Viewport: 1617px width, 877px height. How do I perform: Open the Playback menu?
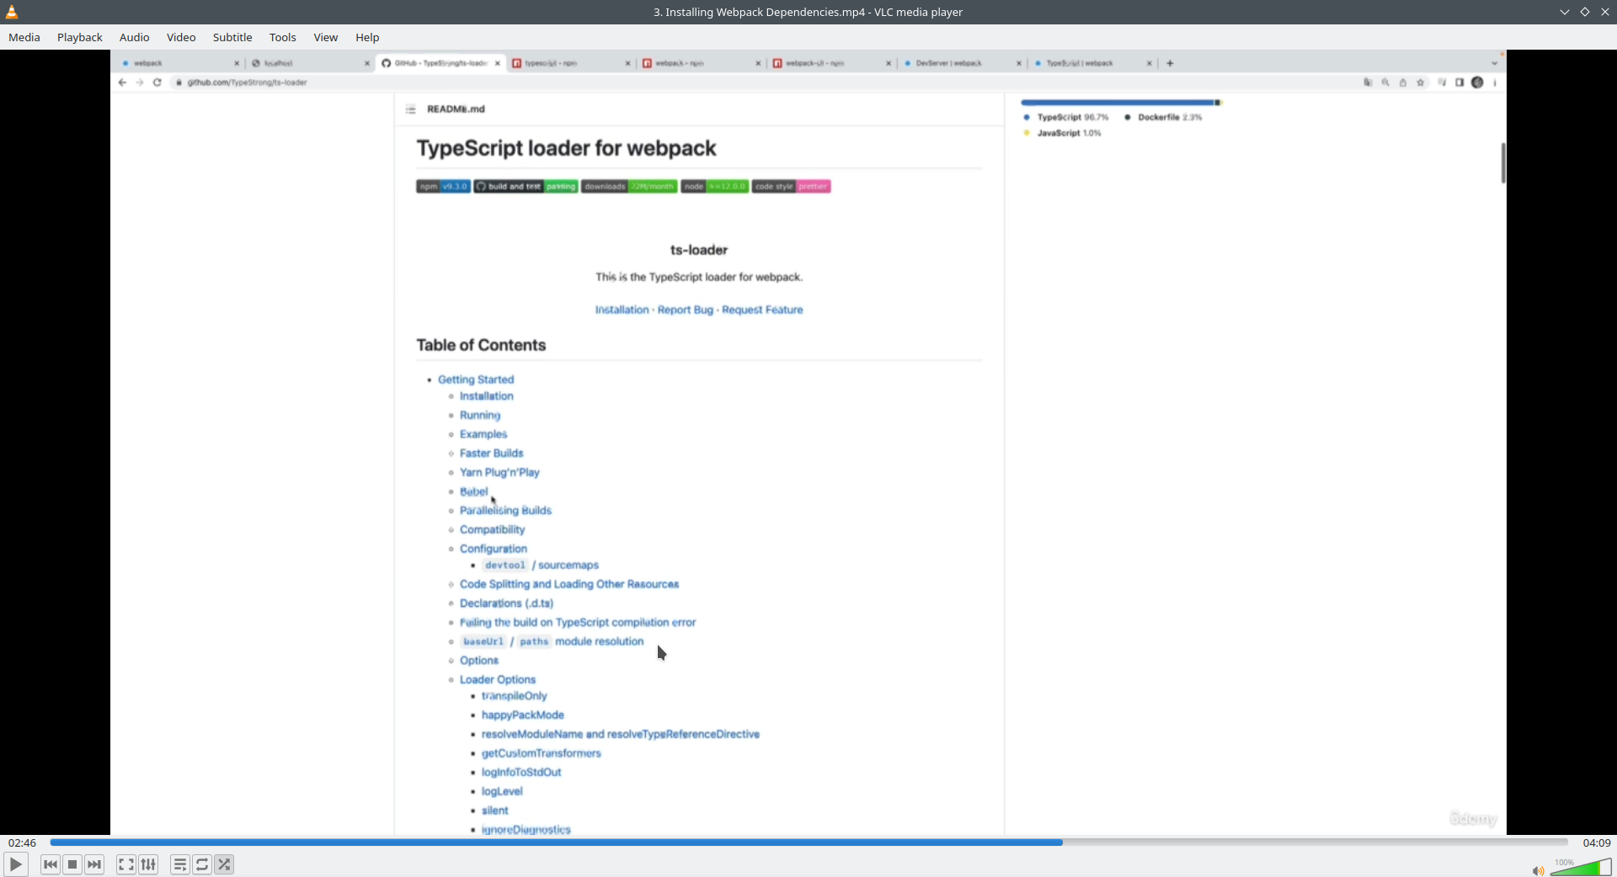[80, 37]
